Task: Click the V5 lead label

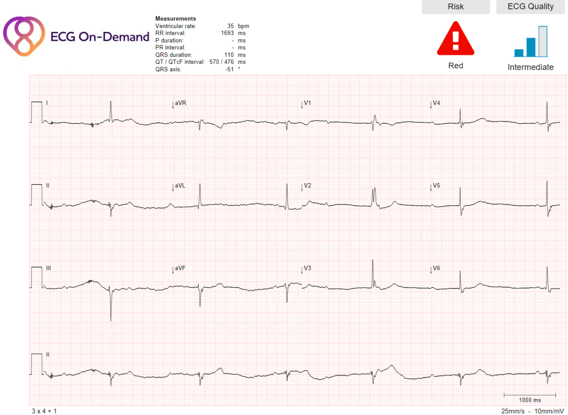Action: [436, 185]
